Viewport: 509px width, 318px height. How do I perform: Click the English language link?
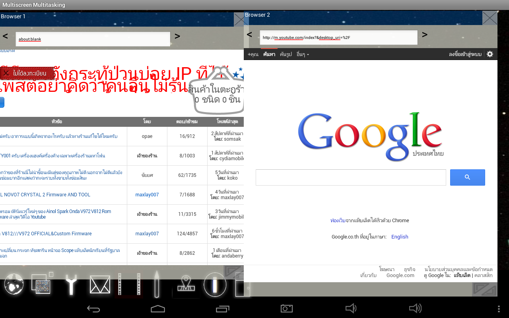click(400, 237)
